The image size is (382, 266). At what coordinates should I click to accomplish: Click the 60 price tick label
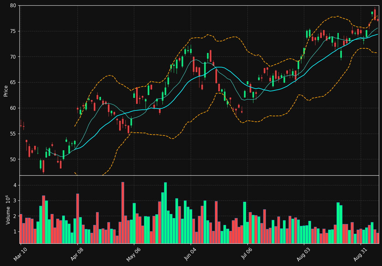[x=13, y=108]
